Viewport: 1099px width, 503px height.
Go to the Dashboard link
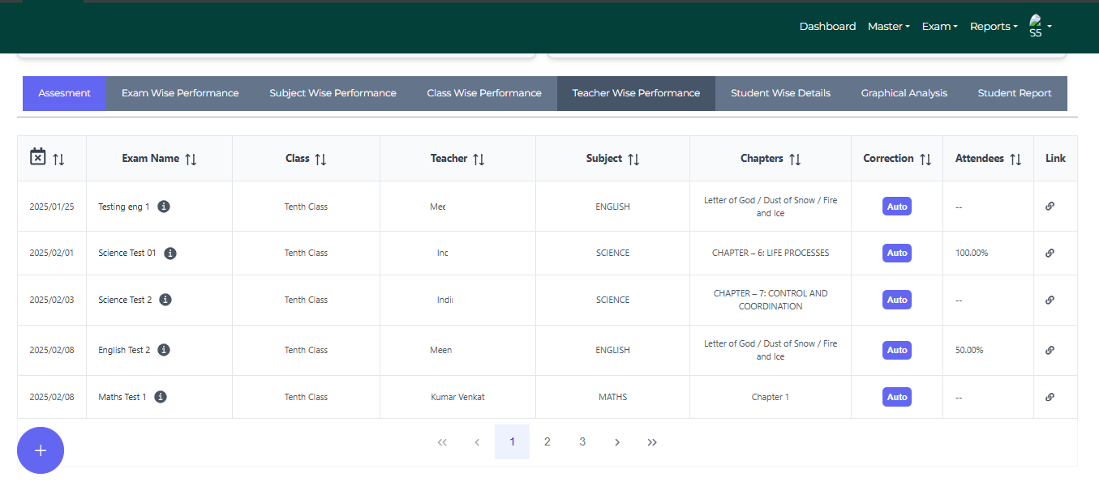[827, 27]
